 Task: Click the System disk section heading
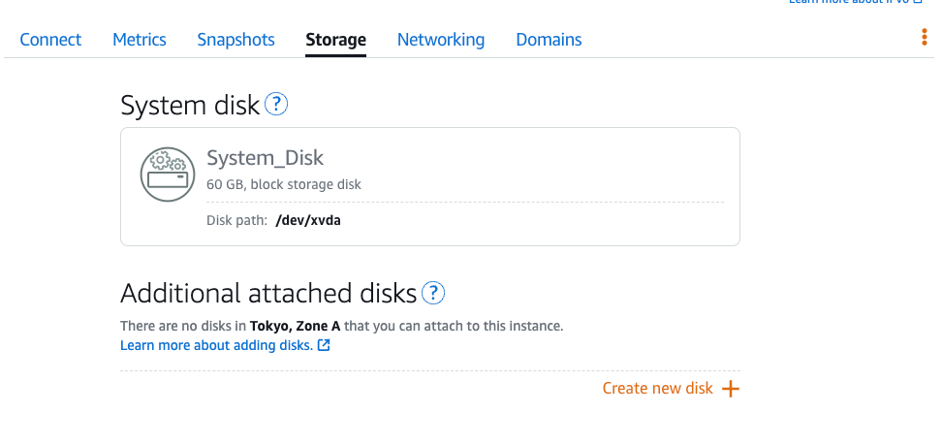(190, 106)
